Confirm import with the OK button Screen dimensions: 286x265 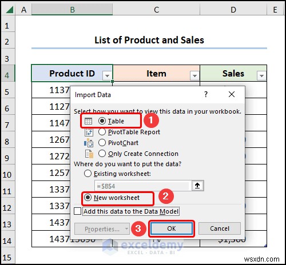point(172,228)
